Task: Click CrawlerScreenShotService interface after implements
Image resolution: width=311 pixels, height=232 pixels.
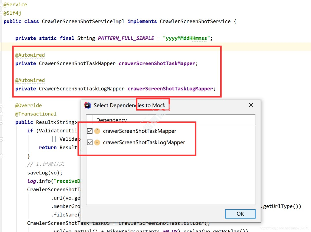Action: click(195, 22)
